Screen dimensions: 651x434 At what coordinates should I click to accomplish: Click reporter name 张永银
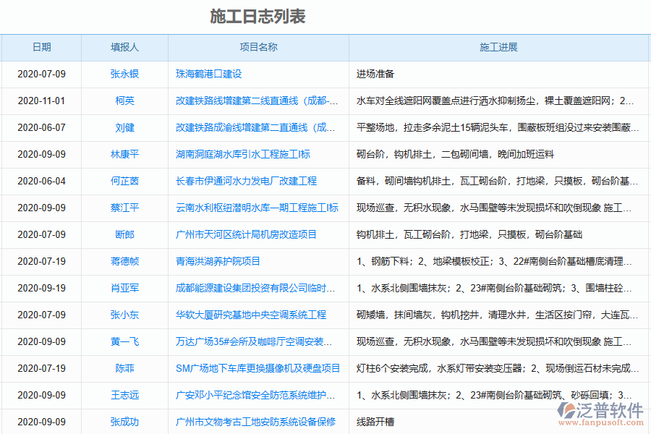(124, 74)
